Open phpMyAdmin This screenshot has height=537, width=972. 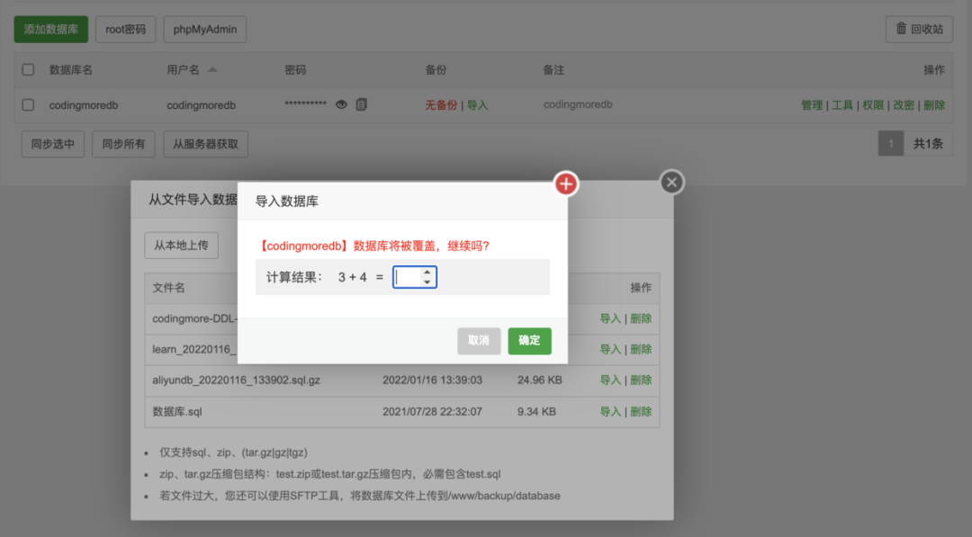[204, 29]
